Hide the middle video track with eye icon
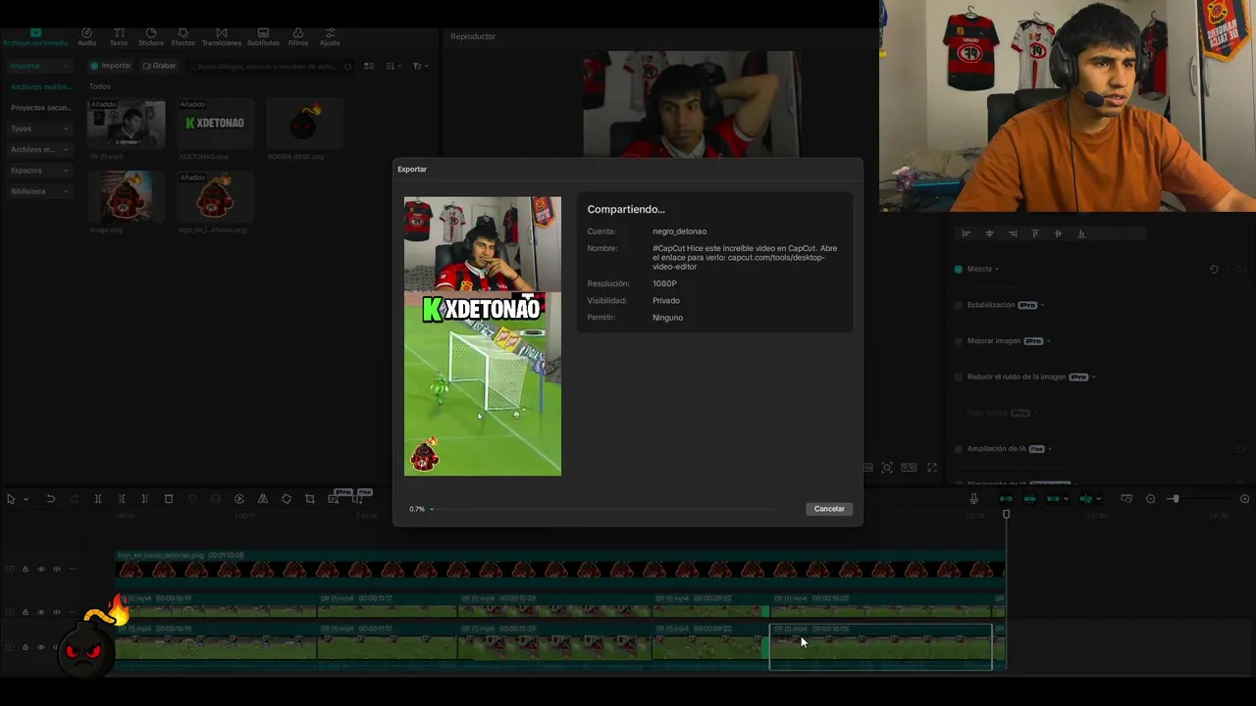Screen dimensions: 1256x706 tap(41, 612)
